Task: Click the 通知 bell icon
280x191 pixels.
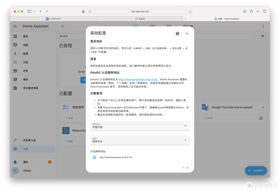Action: [x=15, y=162]
